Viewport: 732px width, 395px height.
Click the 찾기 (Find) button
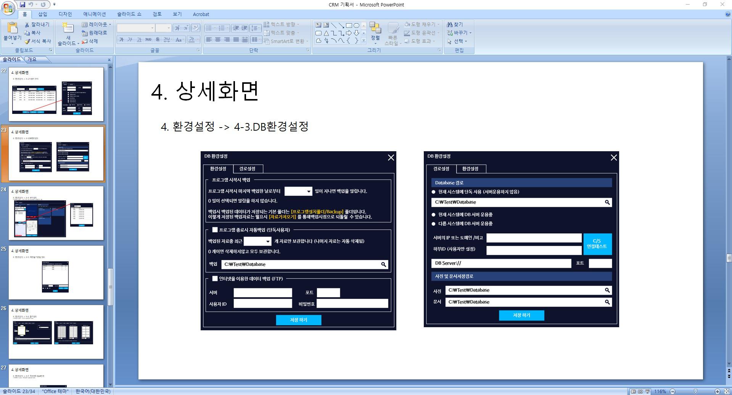pos(455,24)
